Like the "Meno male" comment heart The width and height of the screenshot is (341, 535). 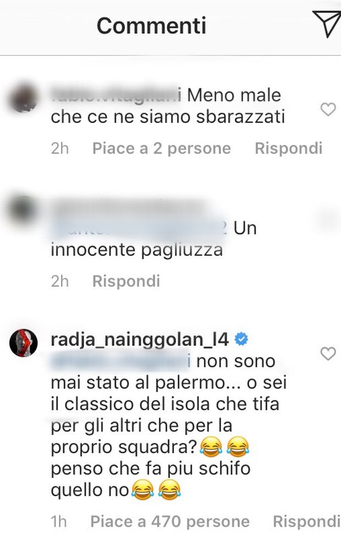click(328, 110)
